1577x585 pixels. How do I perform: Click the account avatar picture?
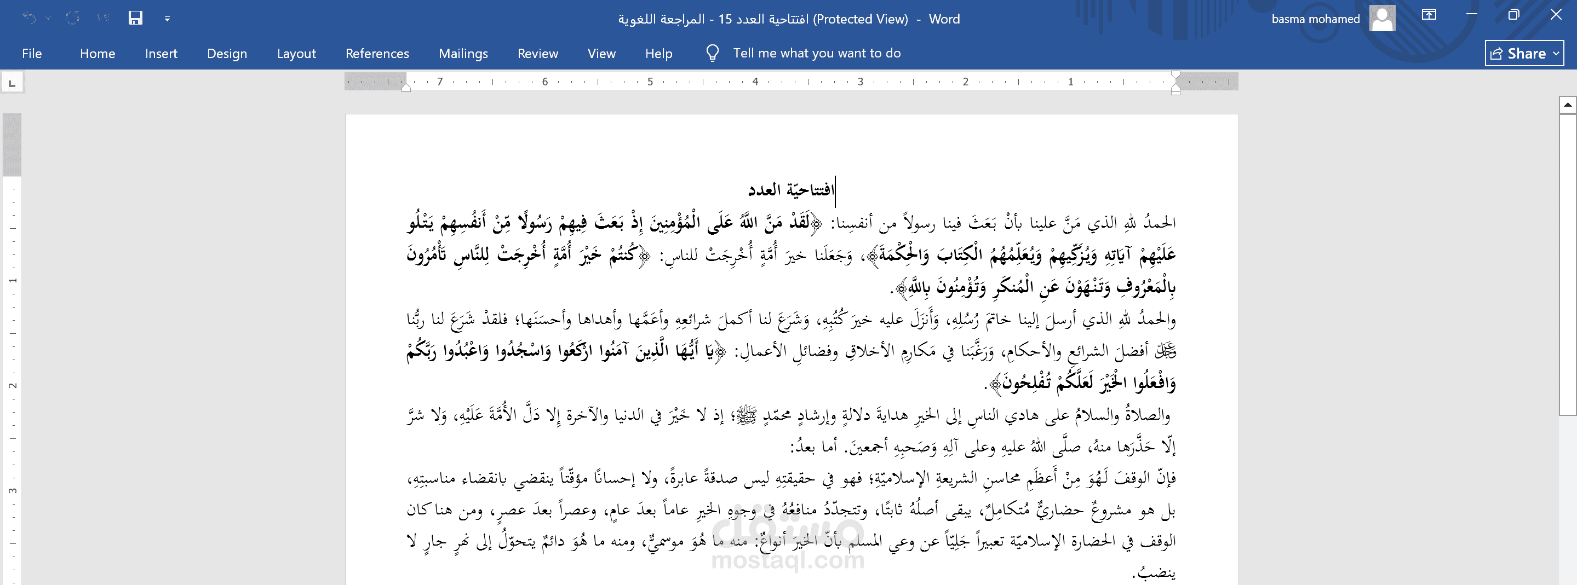(x=1383, y=19)
